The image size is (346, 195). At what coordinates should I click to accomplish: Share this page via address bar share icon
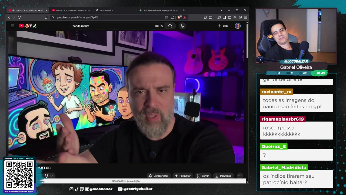click(172, 17)
